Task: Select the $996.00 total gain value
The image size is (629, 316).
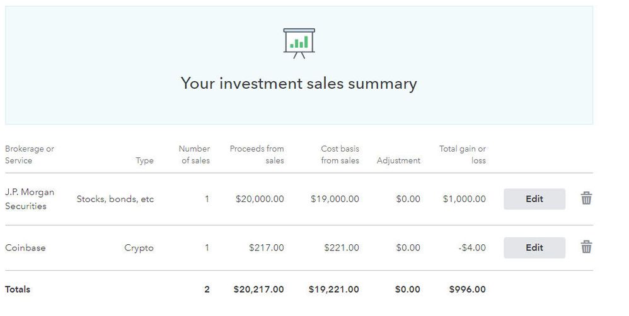Action: pos(467,290)
